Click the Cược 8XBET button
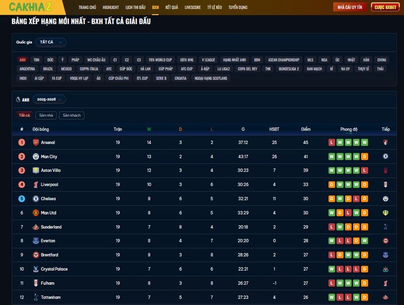 [385, 8]
